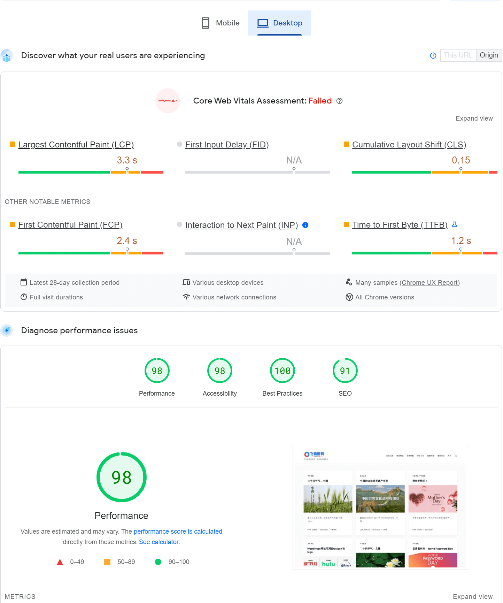Click the help icon next to Failed
Screen dimensions: 503x603
[x=339, y=101]
